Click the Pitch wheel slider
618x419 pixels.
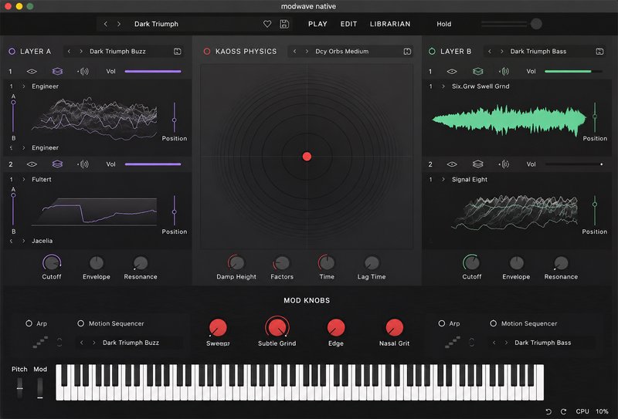(19, 387)
